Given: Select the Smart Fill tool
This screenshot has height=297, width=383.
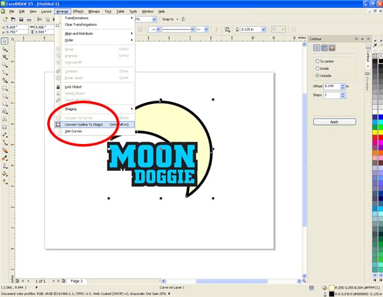Looking at the screenshot, I should click(x=4, y=80).
